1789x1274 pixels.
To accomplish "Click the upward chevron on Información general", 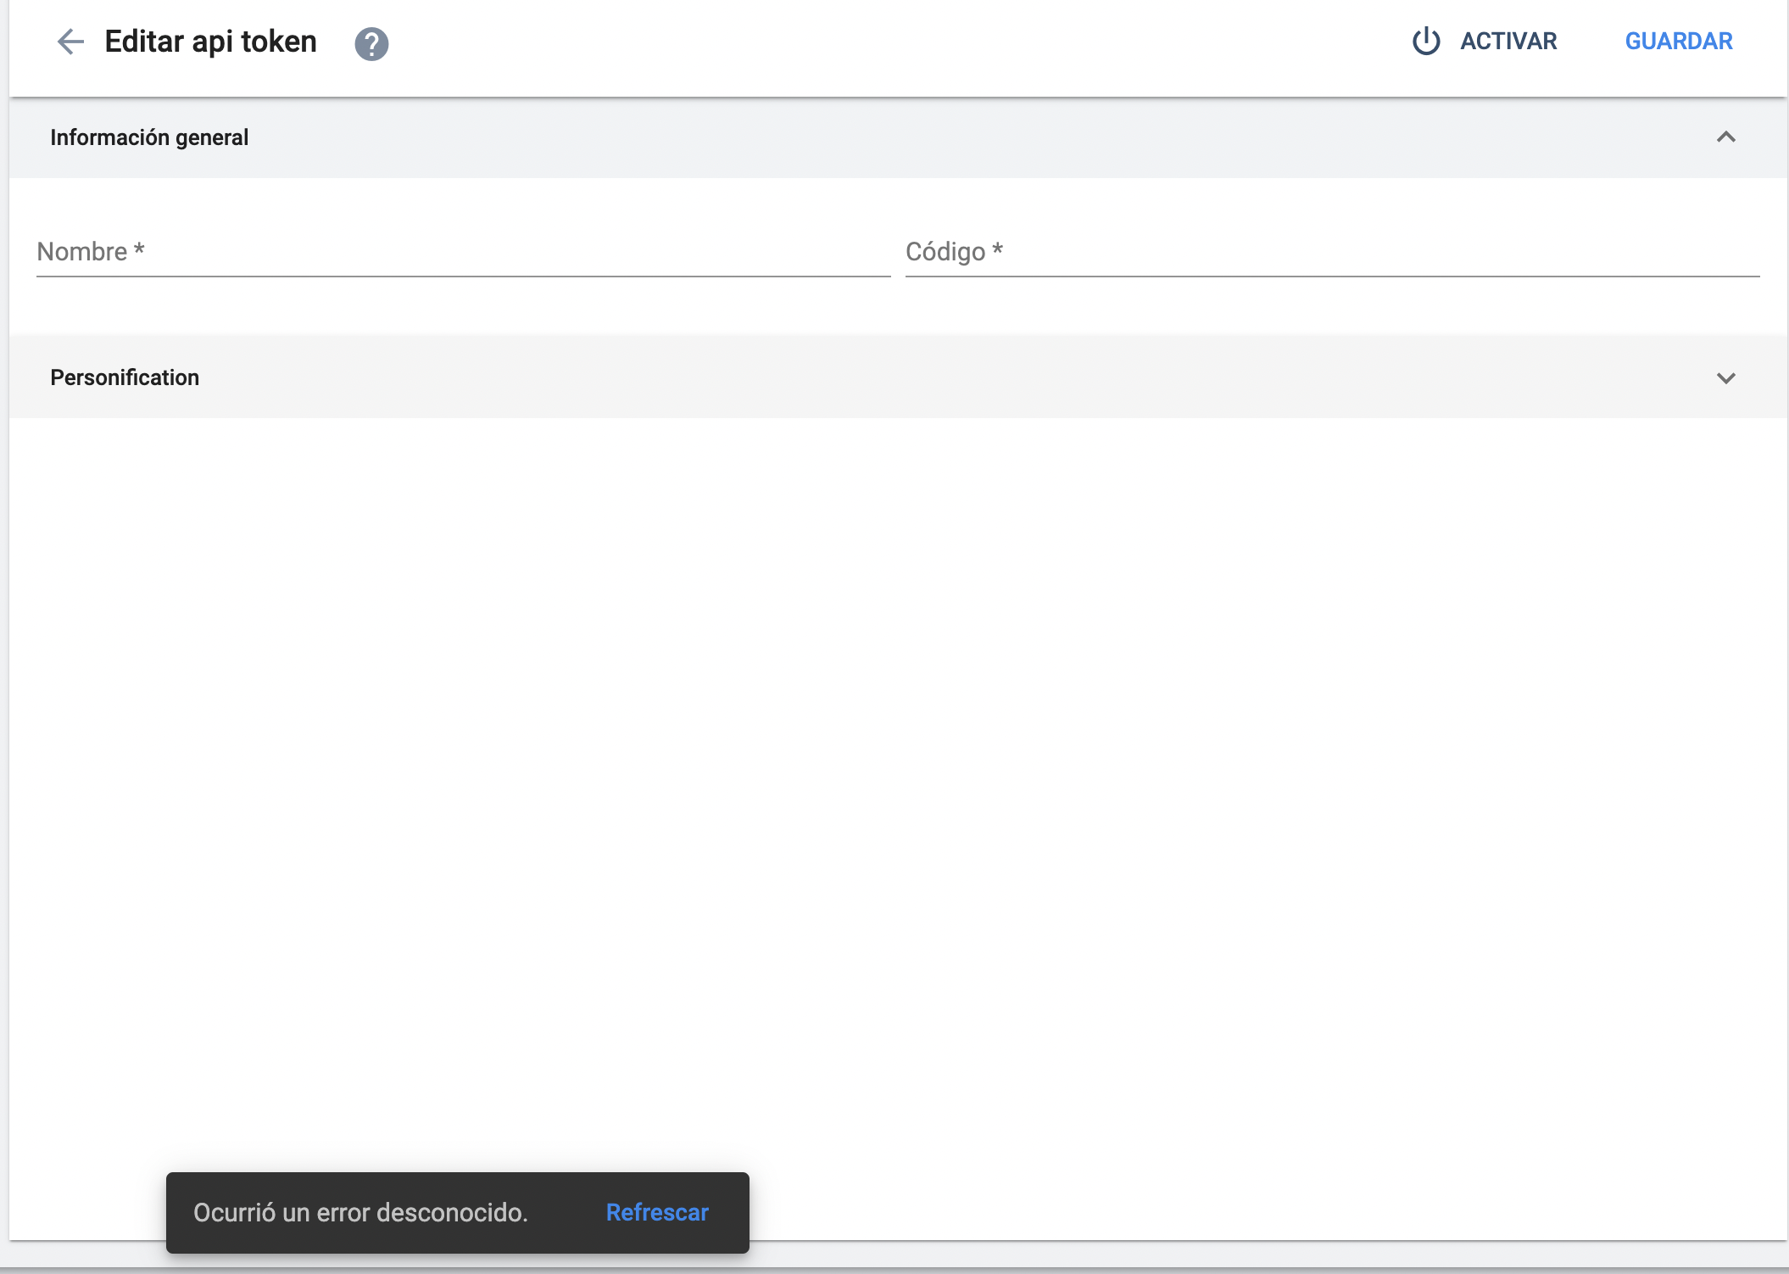I will tap(1725, 138).
